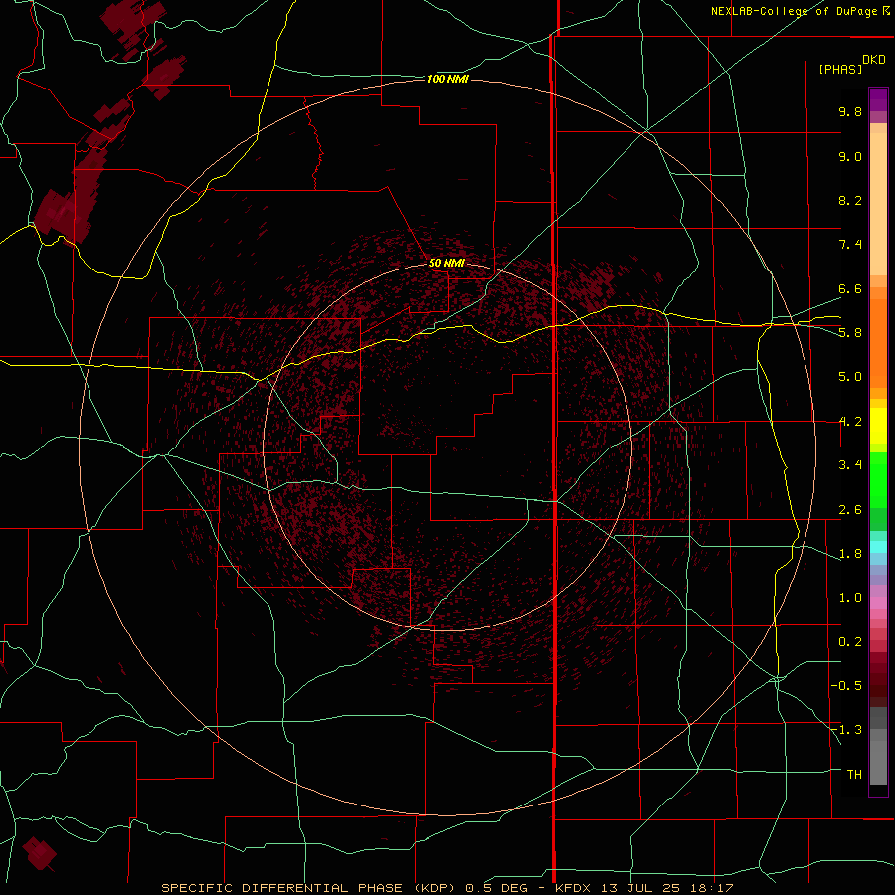Click the bright green segment of color bar

pyautogui.click(x=878, y=479)
